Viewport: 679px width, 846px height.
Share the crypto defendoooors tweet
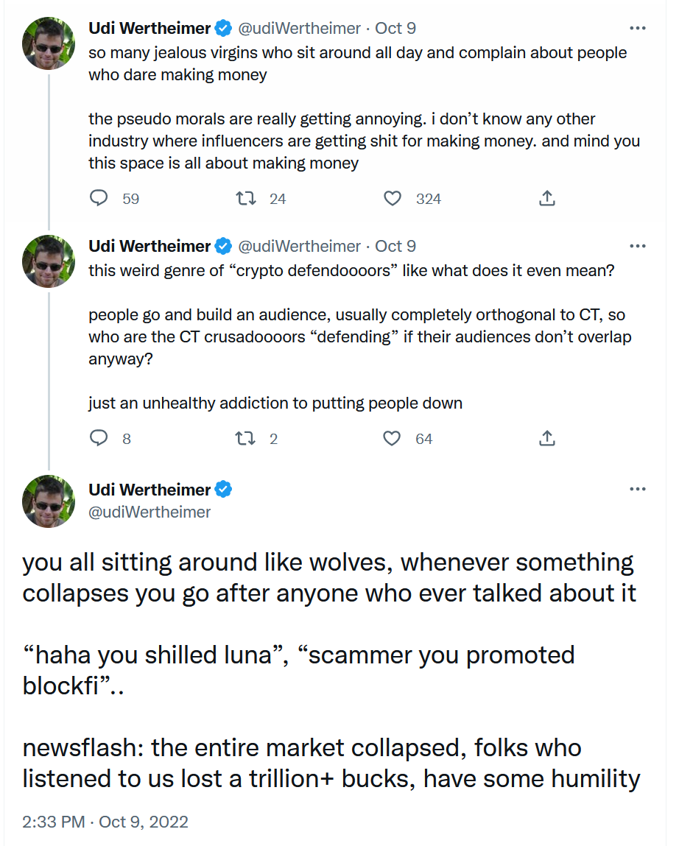(546, 439)
